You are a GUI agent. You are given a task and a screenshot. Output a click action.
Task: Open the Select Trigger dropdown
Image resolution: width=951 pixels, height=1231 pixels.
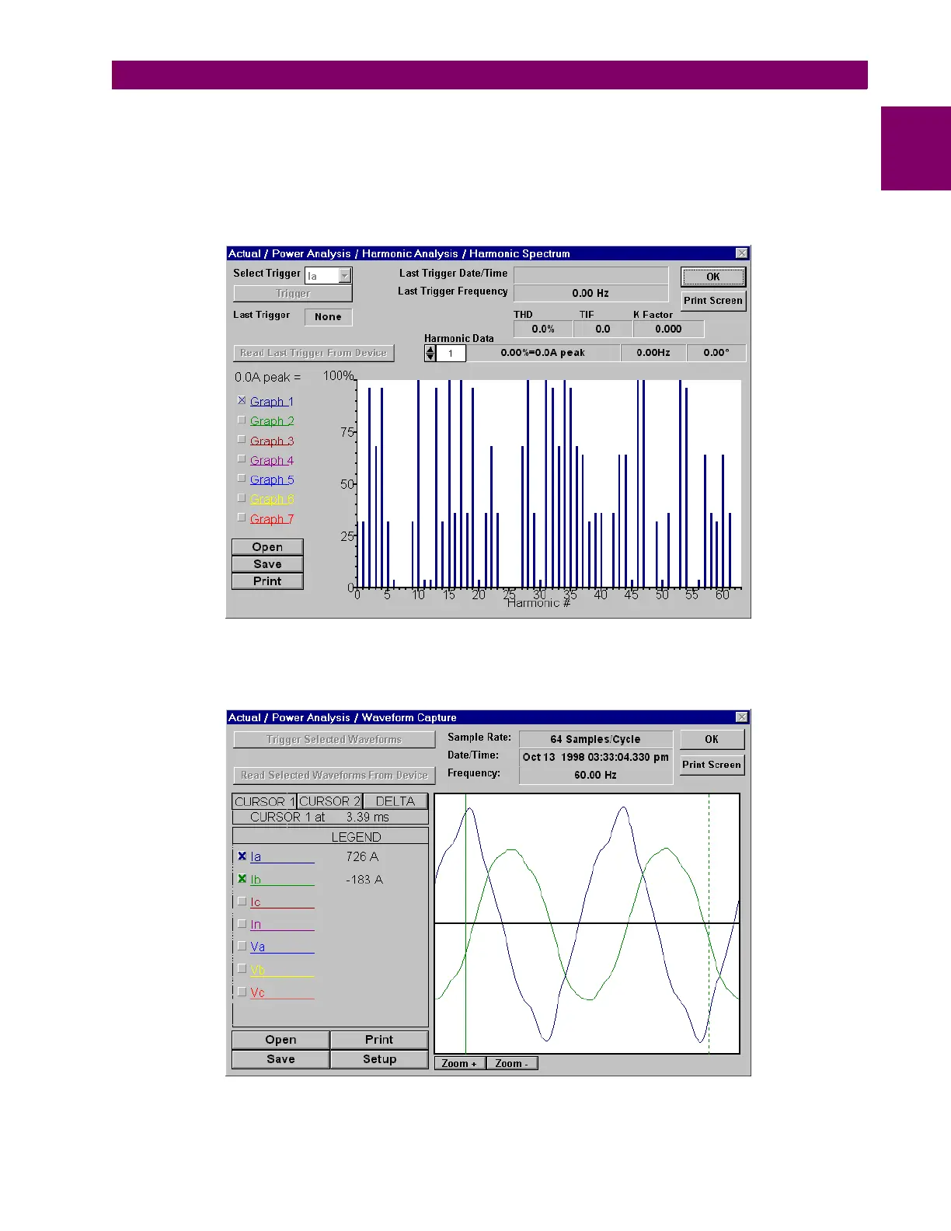click(345, 276)
